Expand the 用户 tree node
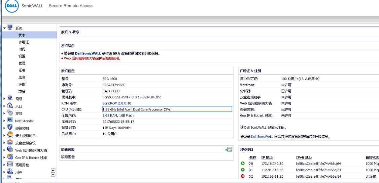 pyautogui.click(x=4, y=172)
